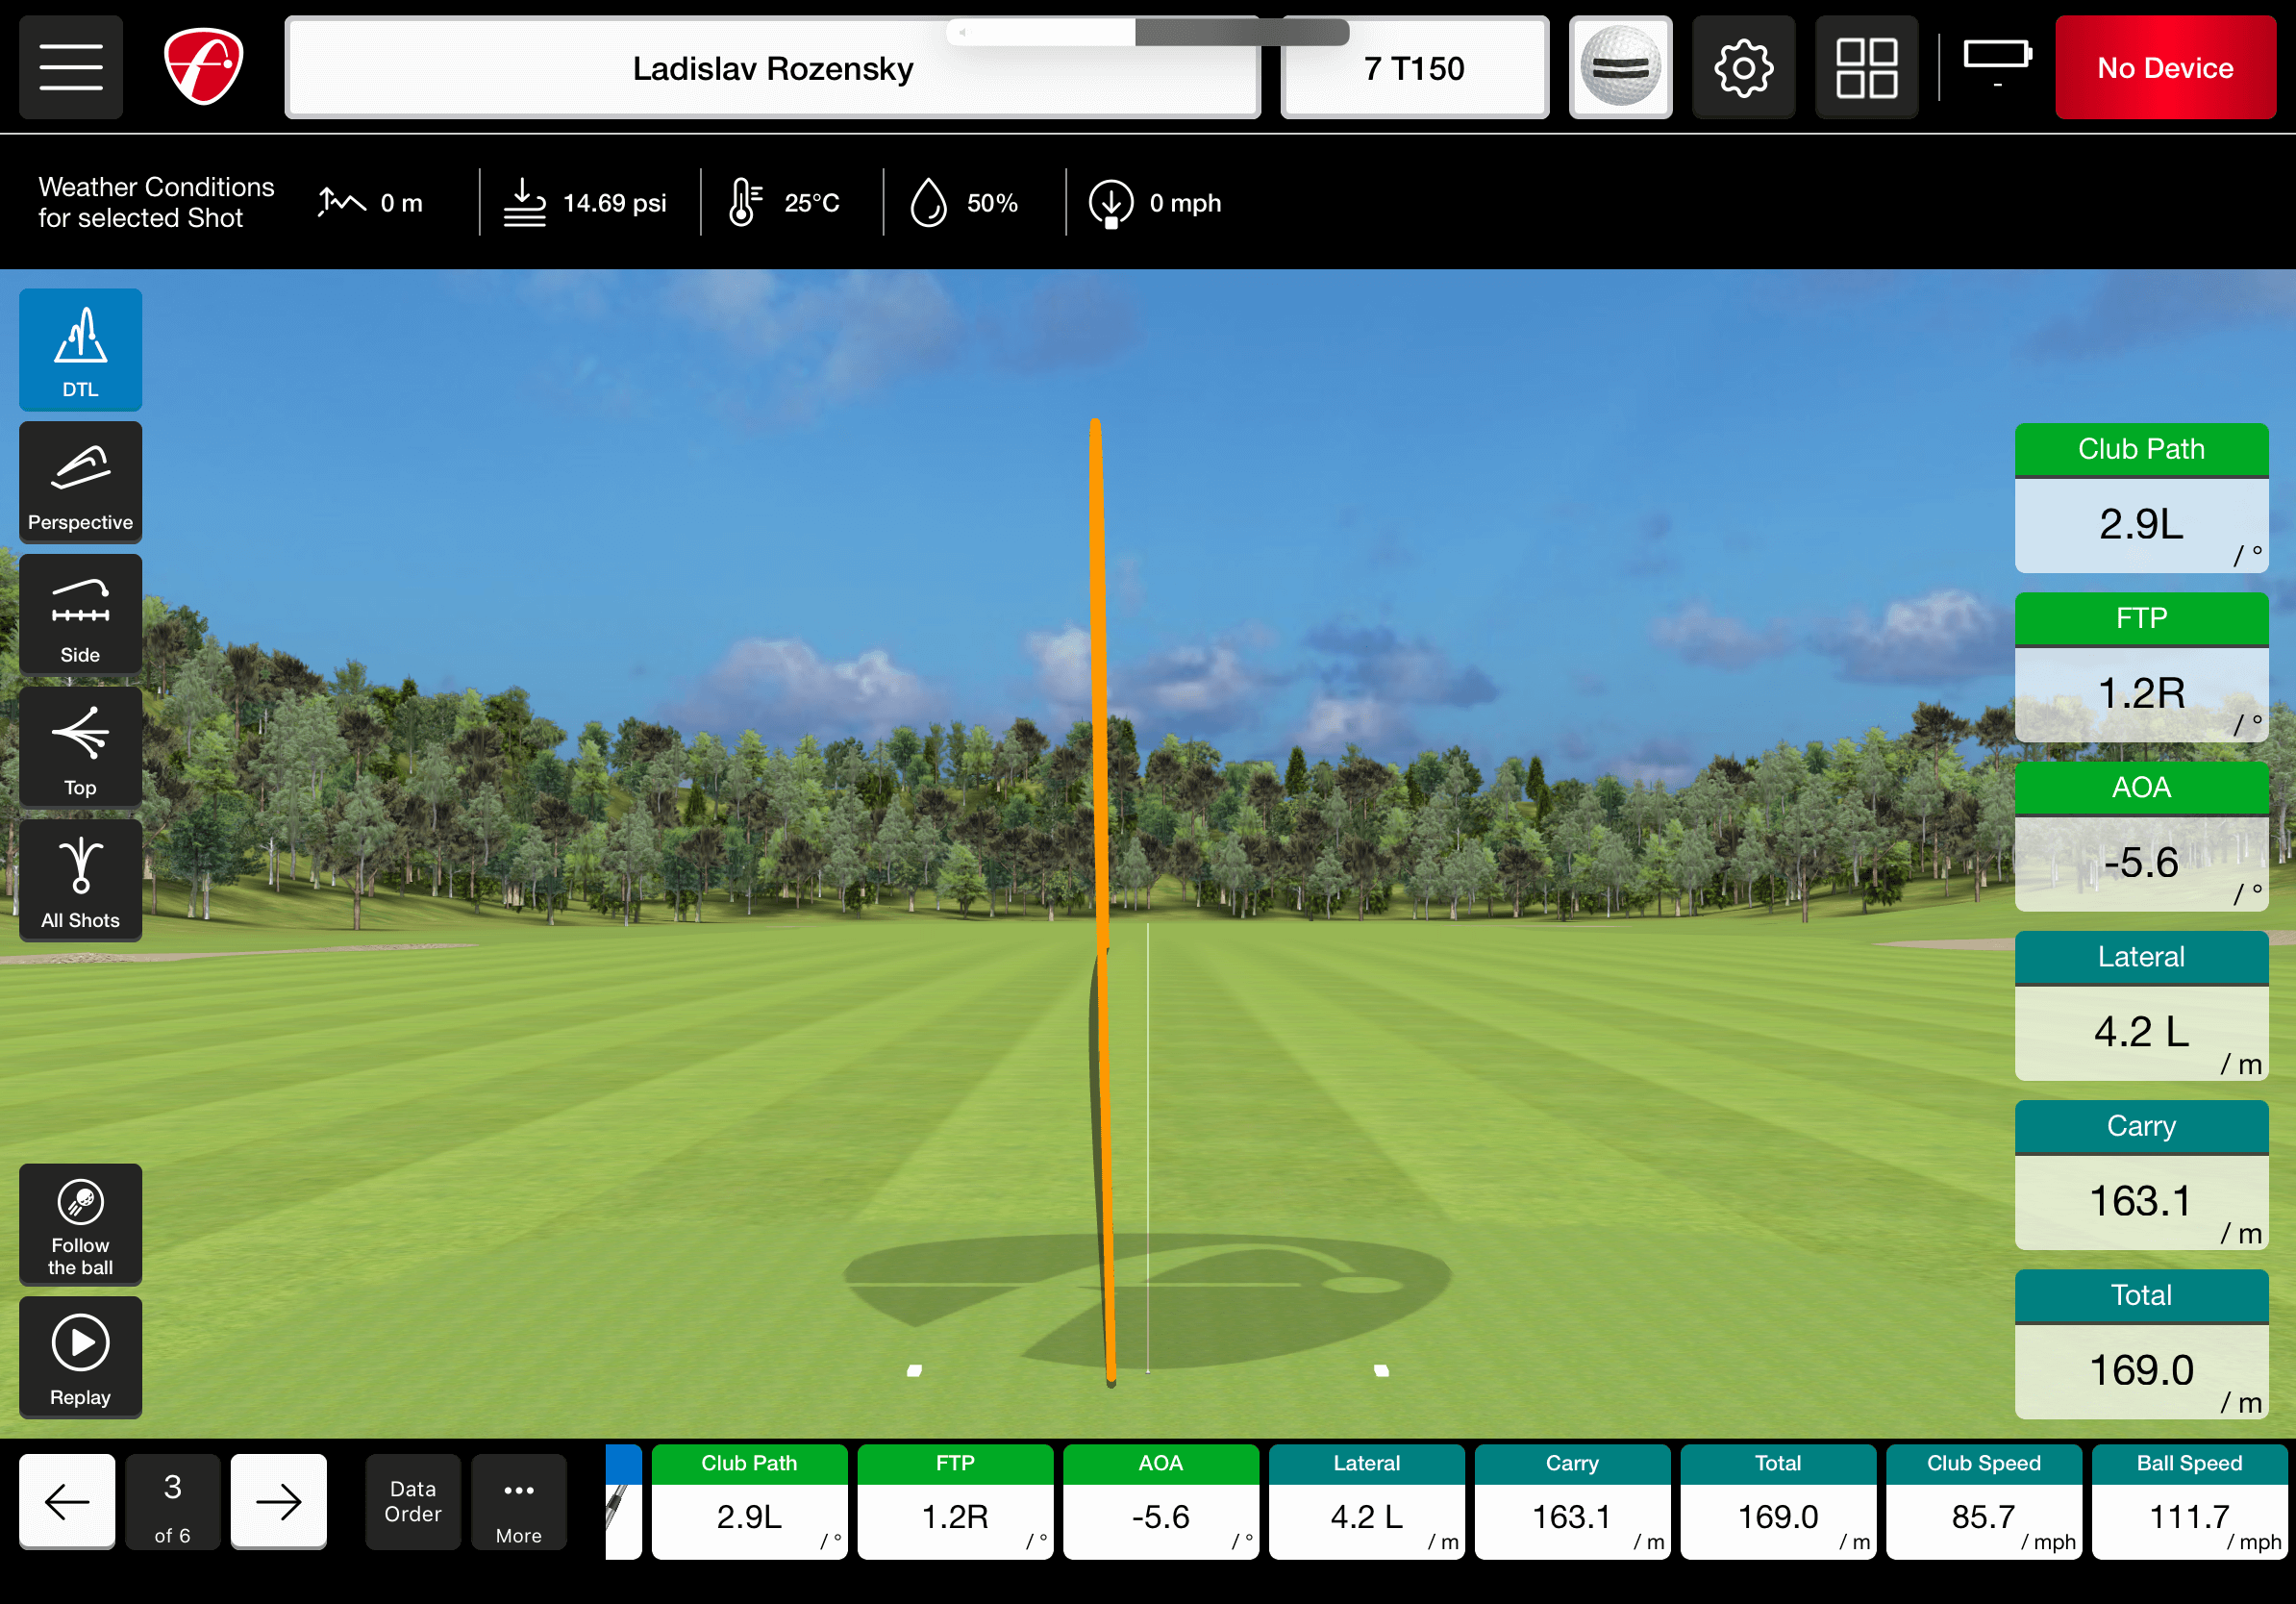The width and height of the screenshot is (2296, 1604).
Task: Open the four-tile grid layout view
Action: [1866, 67]
